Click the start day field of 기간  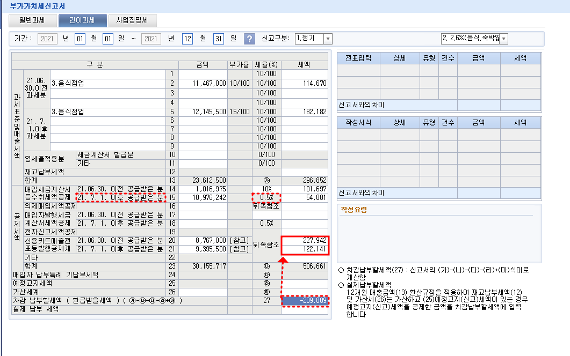coord(109,39)
